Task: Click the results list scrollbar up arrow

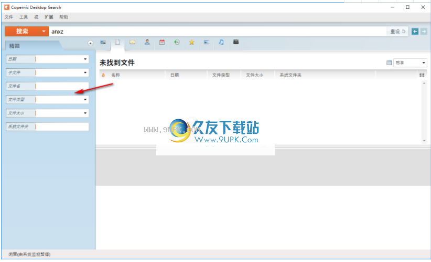Action: click(424, 83)
